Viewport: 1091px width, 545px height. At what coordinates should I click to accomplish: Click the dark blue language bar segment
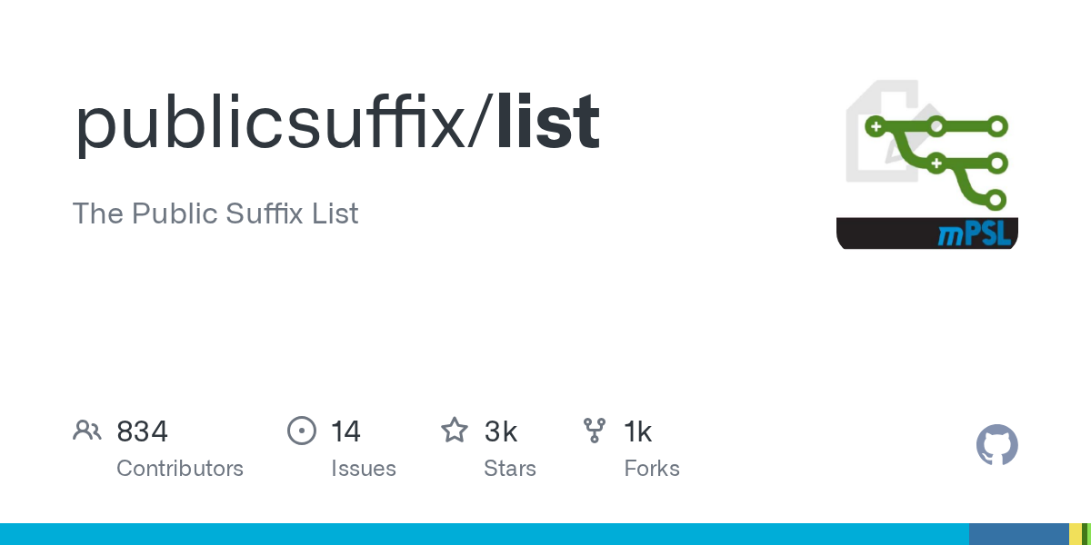click(1018, 534)
